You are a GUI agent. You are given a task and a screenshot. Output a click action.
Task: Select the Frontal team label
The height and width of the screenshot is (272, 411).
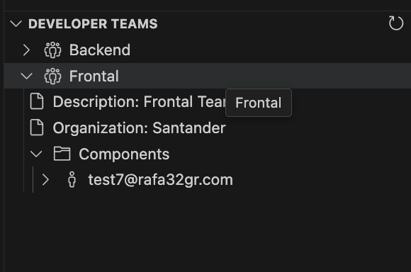(94, 76)
